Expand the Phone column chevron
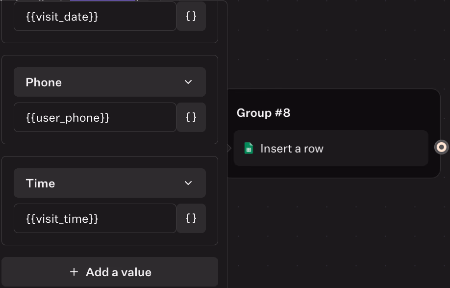The image size is (450, 288). [x=188, y=82]
